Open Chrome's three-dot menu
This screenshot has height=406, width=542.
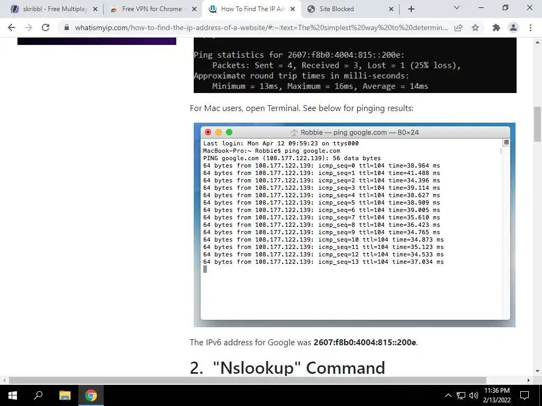point(530,27)
